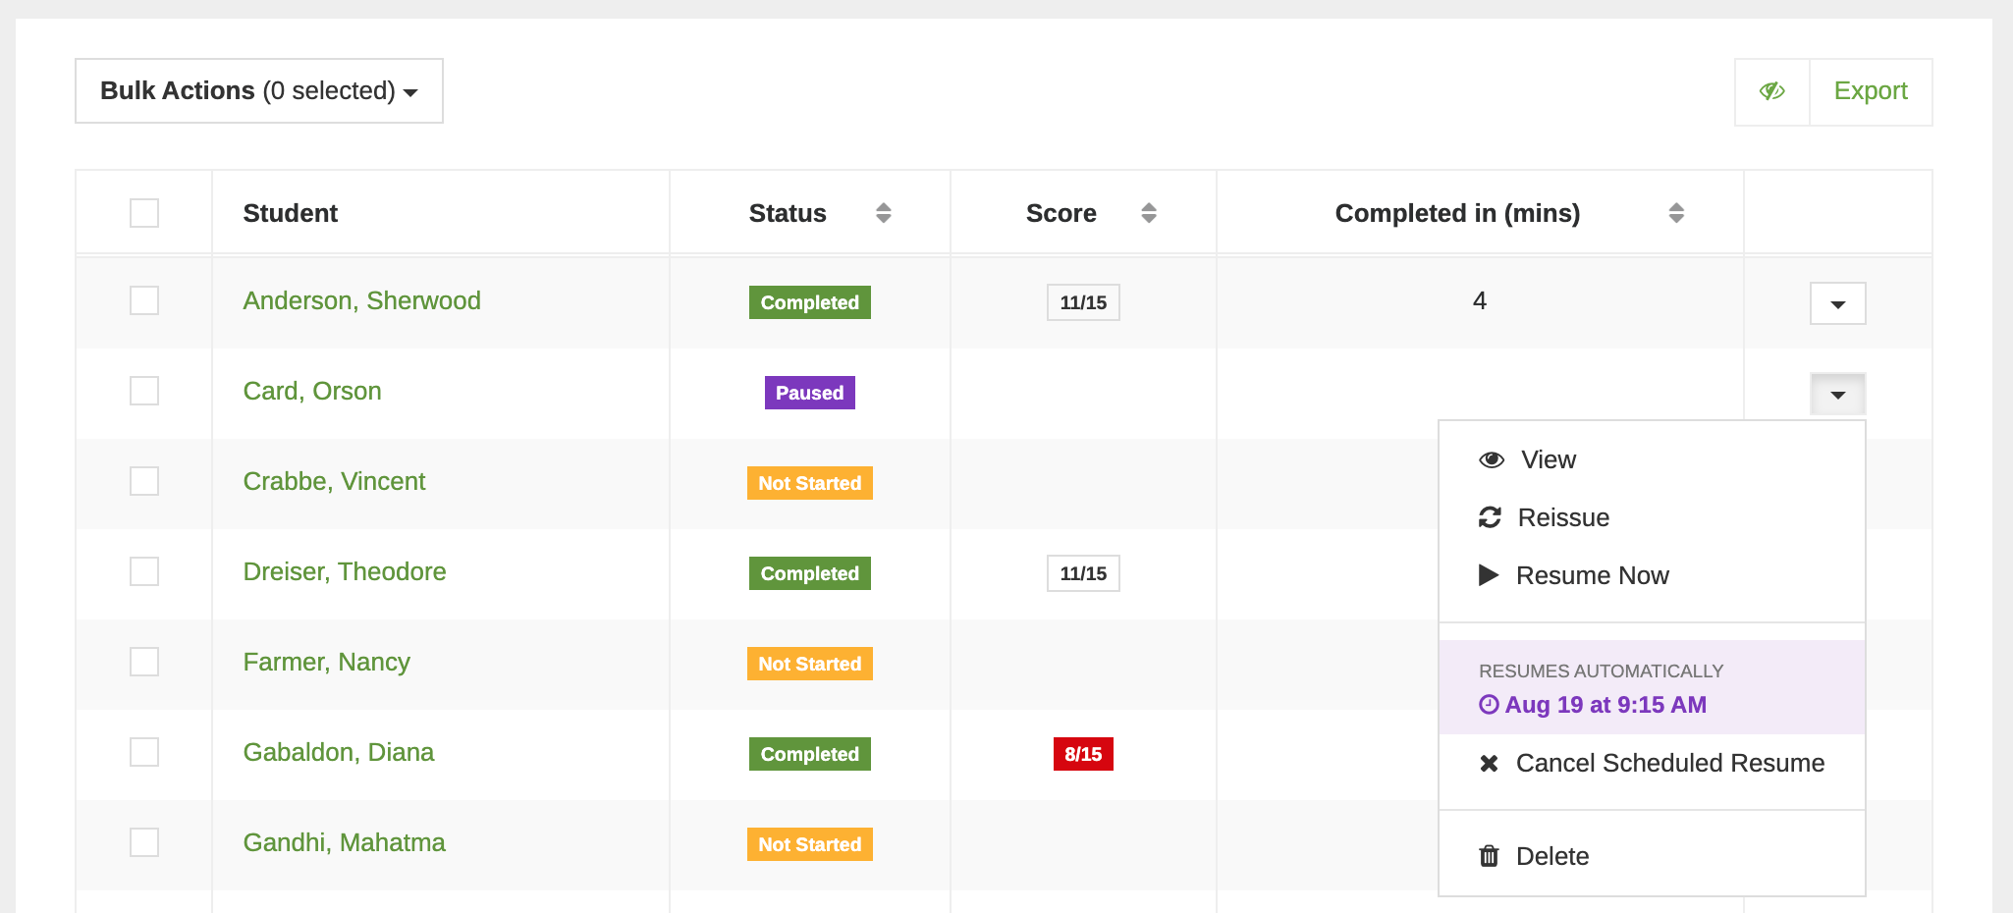Click the eye icon next to View
This screenshot has height=913, width=2013.
click(1492, 459)
